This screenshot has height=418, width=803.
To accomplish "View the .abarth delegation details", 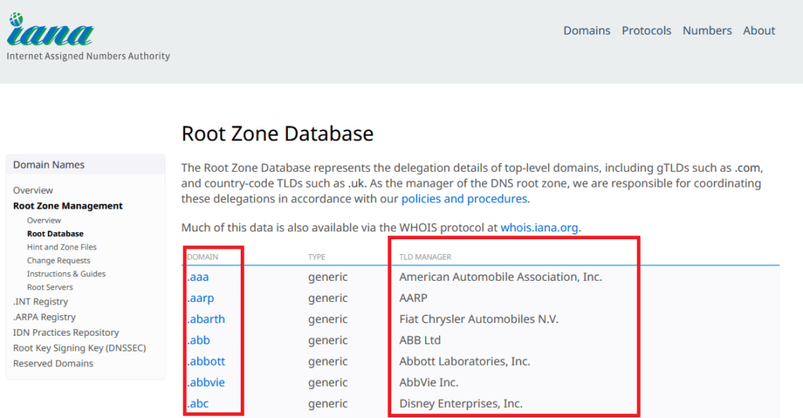I will tap(206, 319).
